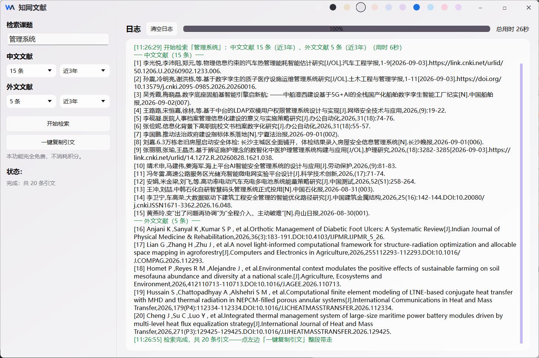
Task: Click citation [9] 张丽丽 数智化中医护理
Action: pyautogui.click(x=322, y=154)
